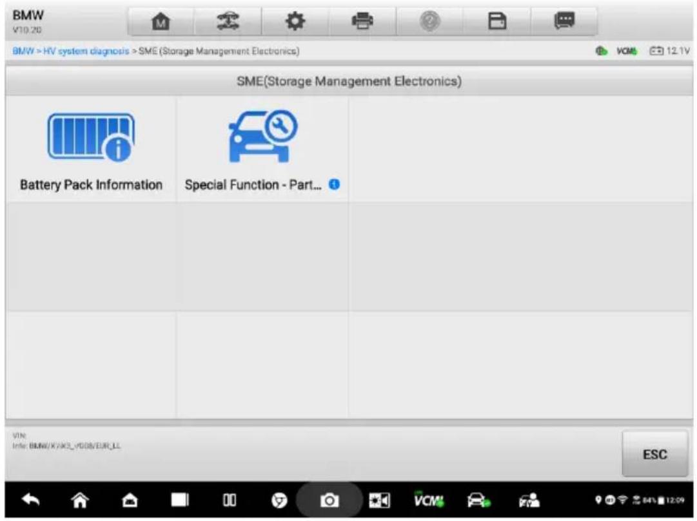This screenshot has width=697, height=521.
Task: Click the SME (Storage Management Electronics) breadcrumb text
Action: [219, 51]
